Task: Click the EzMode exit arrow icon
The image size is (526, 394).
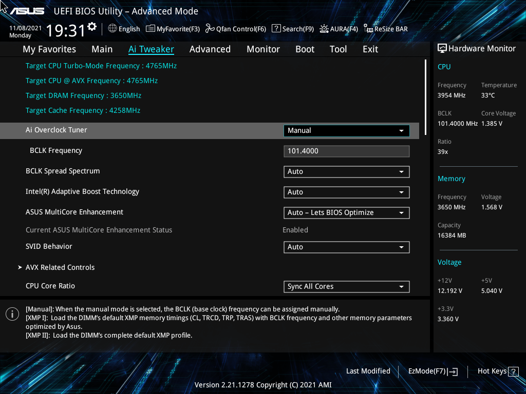Action: (x=453, y=371)
